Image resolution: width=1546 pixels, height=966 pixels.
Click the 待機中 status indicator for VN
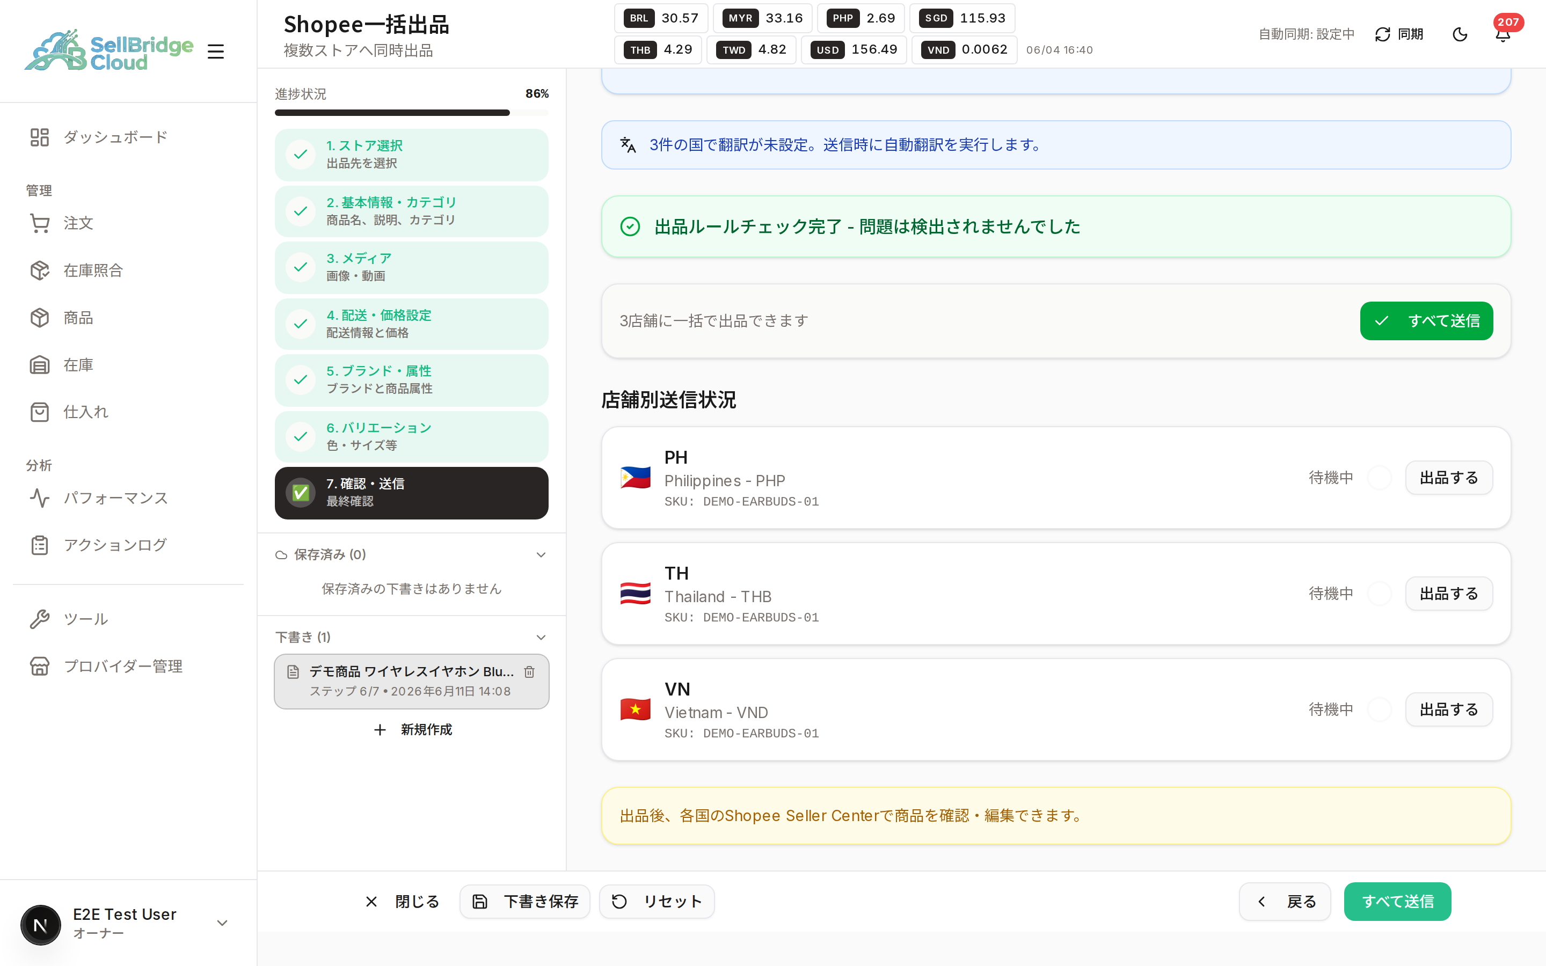tap(1331, 709)
